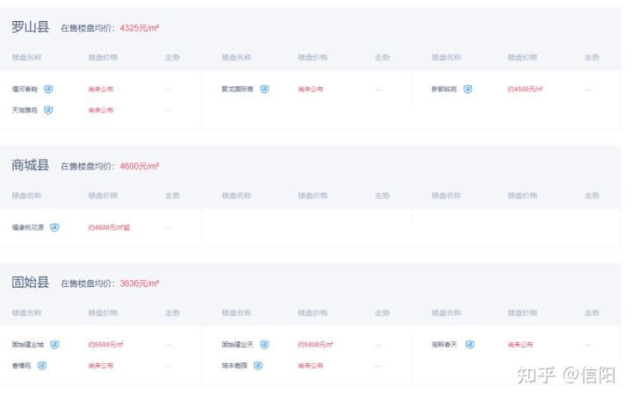The height and width of the screenshot is (401, 632).
Task: Click the shield badge beside 固始建业城
Action: (54, 345)
